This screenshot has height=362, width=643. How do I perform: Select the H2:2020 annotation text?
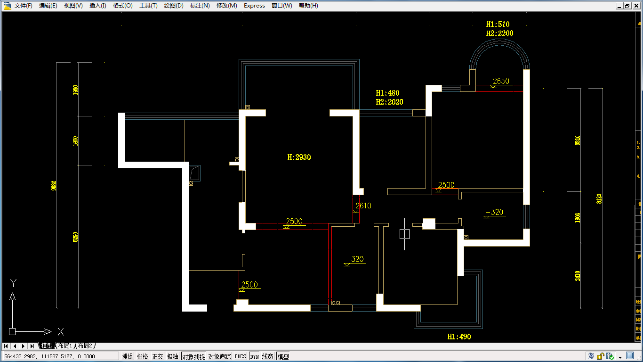pos(389,102)
